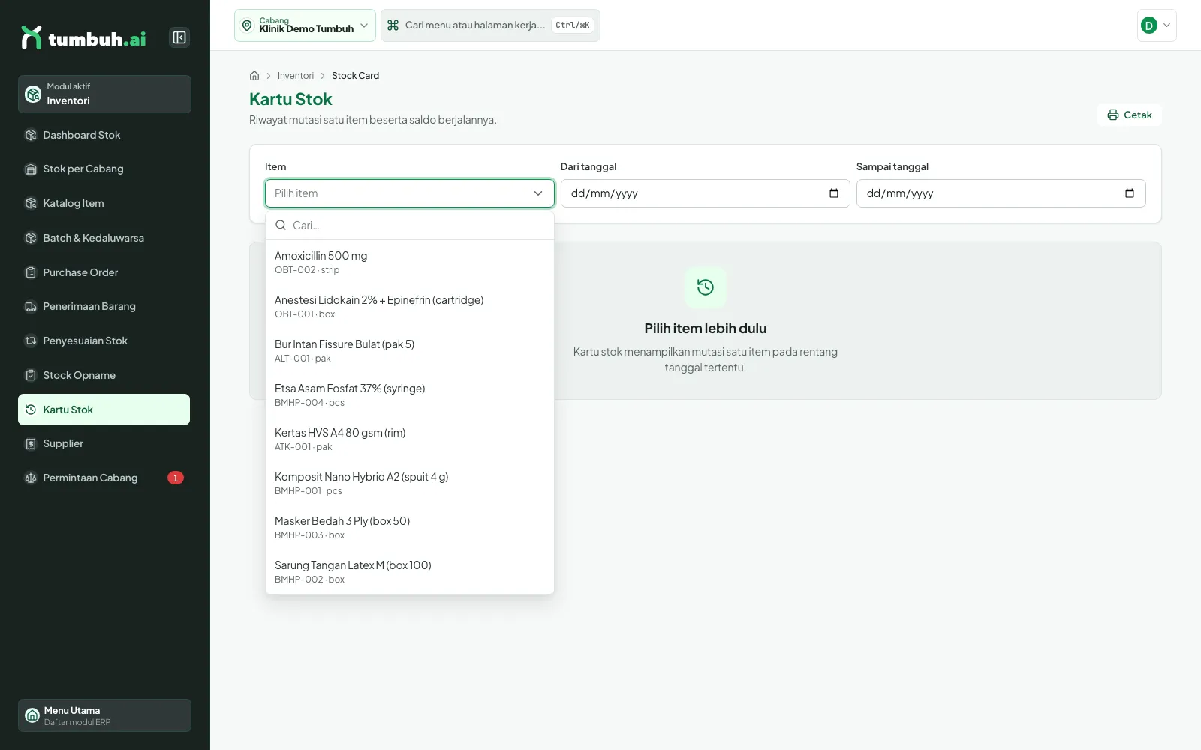
Task: Click the Sampai tanggal date field
Action: pyautogui.click(x=1001, y=193)
